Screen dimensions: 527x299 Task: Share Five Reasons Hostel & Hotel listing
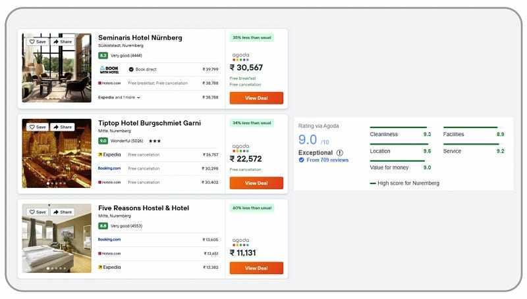click(x=63, y=212)
